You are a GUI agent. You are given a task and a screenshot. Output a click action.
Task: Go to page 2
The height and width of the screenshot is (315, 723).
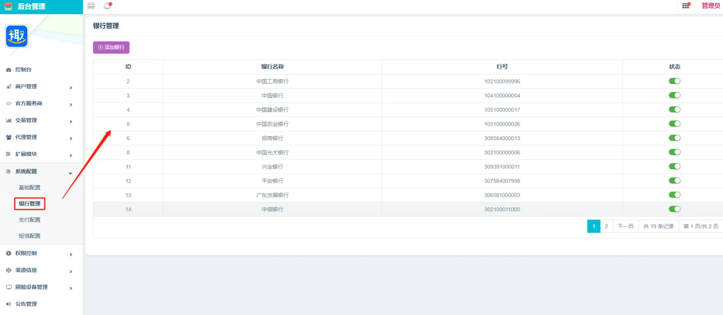point(606,226)
